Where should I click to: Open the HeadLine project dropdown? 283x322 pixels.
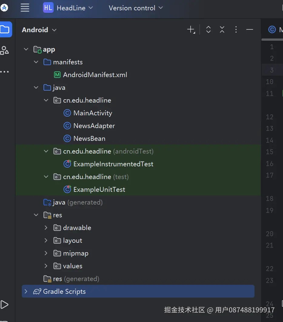[x=68, y=8]
